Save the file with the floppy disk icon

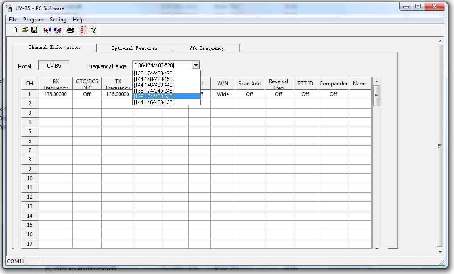coord(34,30)
